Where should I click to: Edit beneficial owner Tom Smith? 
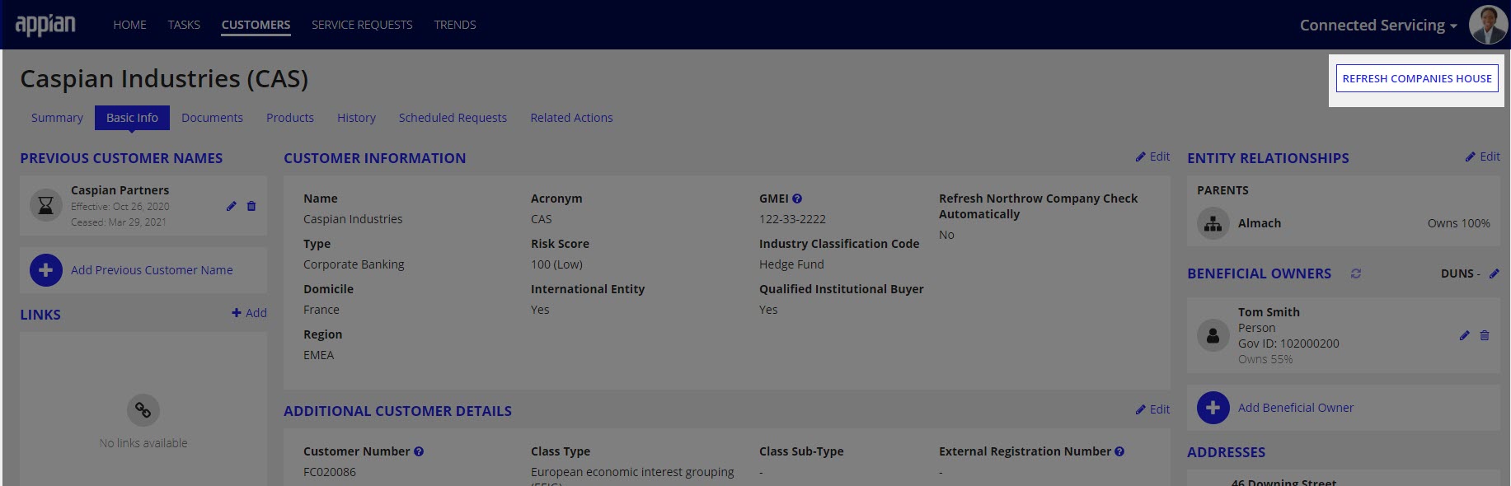[1464, 335]
